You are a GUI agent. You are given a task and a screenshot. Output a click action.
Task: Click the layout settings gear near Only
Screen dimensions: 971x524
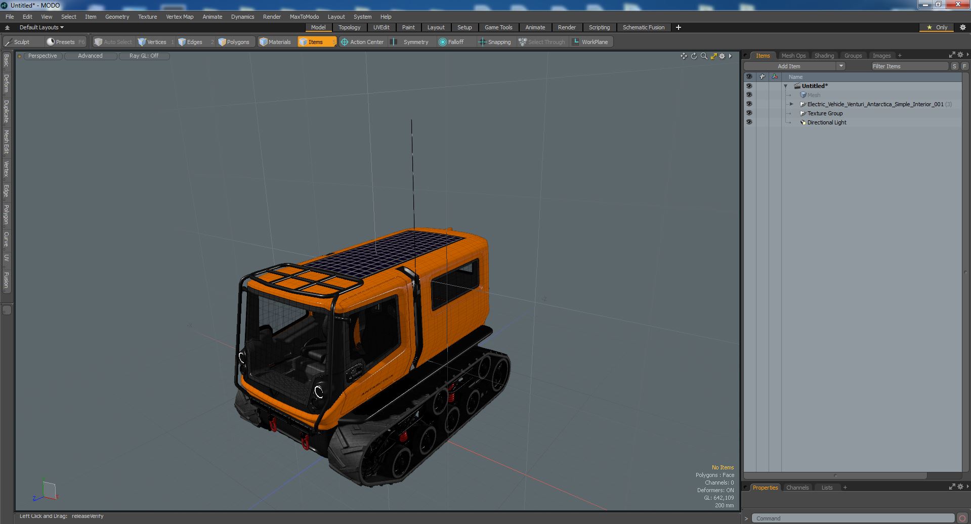click(963, 27)
